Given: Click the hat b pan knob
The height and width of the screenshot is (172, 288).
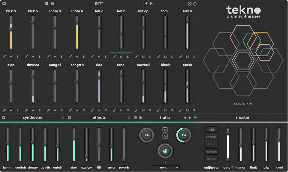Looking at the screenshot, I should point(146,135).
